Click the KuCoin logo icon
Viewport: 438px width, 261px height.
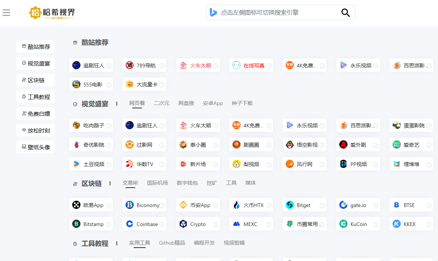pyautogui.click(x=343, y=224)
